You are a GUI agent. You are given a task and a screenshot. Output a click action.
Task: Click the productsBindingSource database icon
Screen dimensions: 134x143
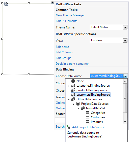pyautogui.click(x=73, y=90)
